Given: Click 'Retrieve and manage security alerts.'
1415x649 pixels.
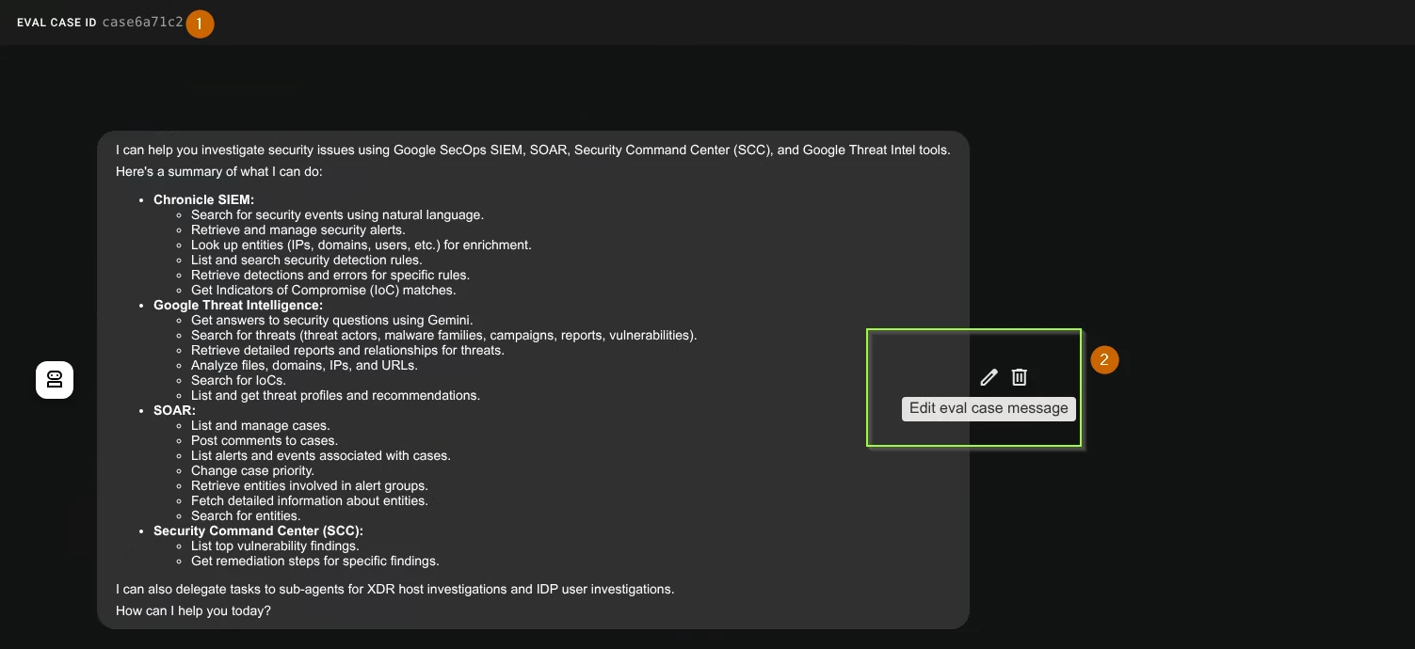Looking at the screenshot, I should point(297,230).
